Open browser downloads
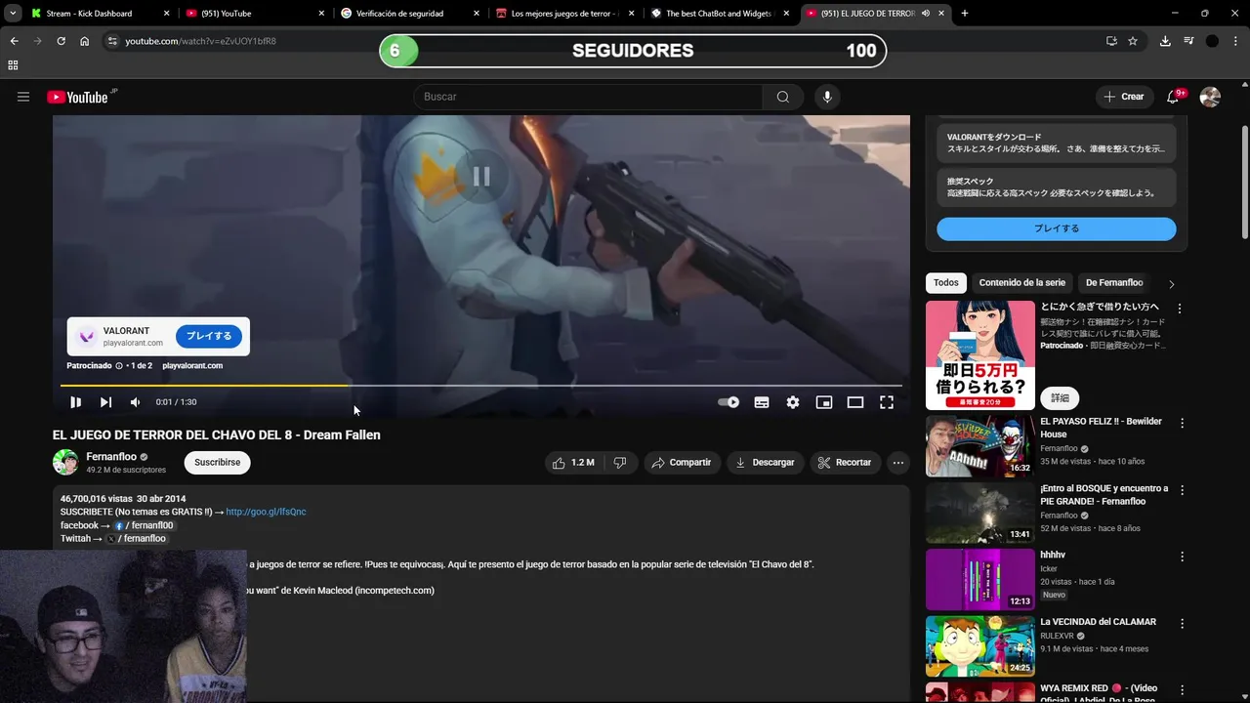The image size is (1250, 703). (1165, 41)
